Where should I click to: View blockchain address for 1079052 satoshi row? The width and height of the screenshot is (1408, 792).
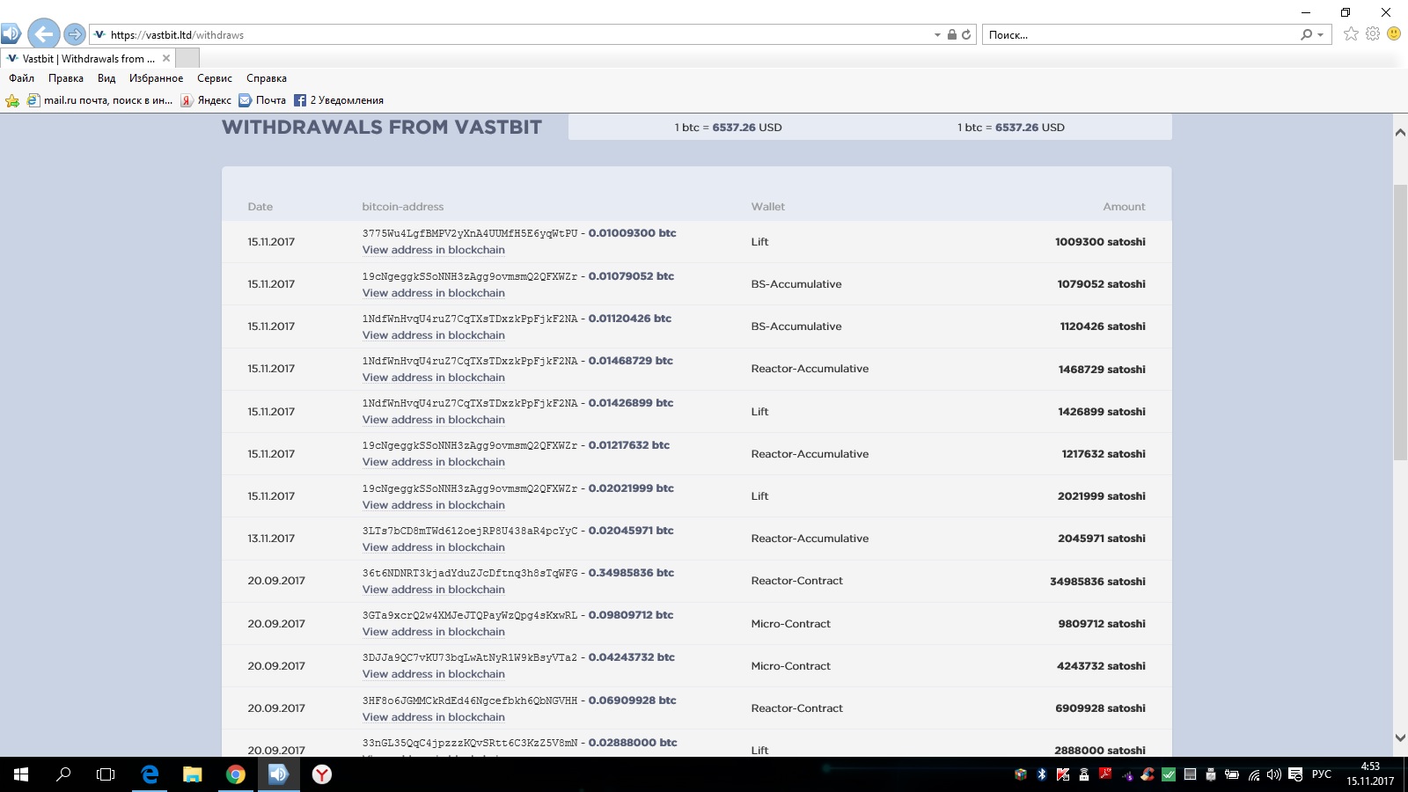tap(434, 293)
